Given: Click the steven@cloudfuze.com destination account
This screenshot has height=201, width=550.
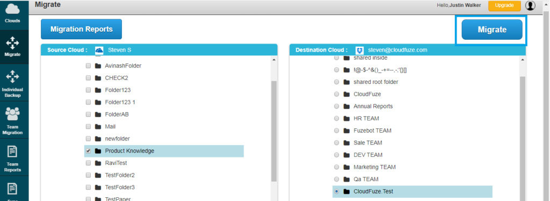Looking at the screenshot, I should 398,50.
